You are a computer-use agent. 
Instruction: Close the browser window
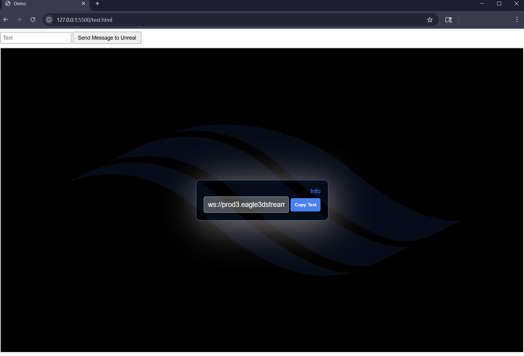click(x=516, y=4)
